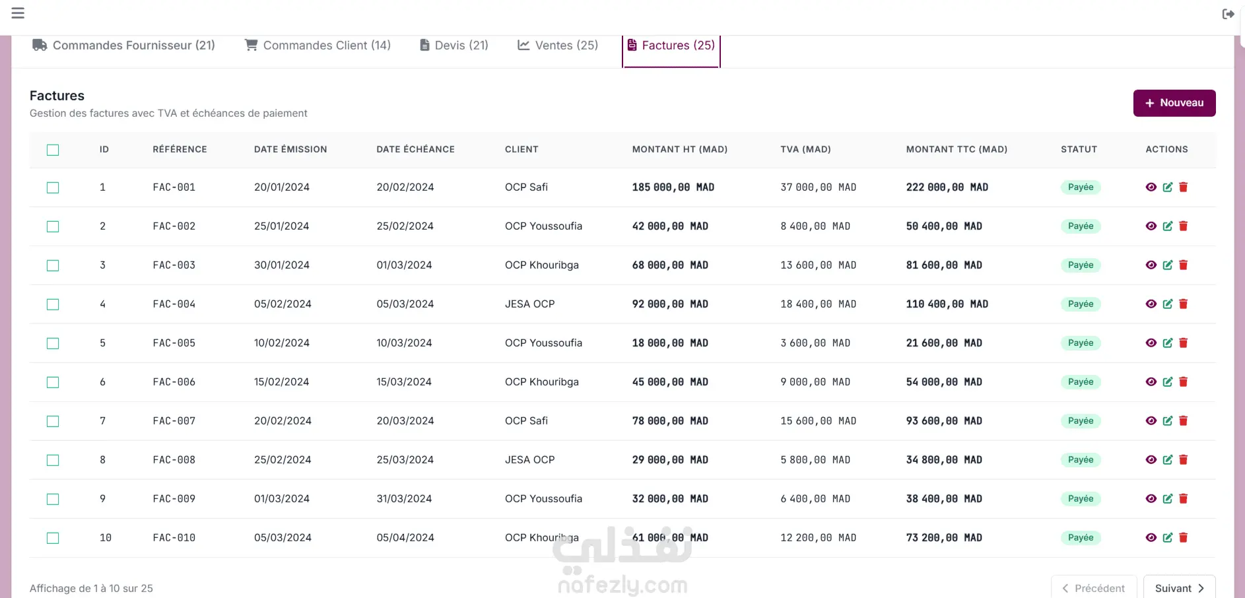Image resolution: width=1245 pixels, height=598 pixels.
Task: Open the hamburger menu icon
Action: (18, 13)
